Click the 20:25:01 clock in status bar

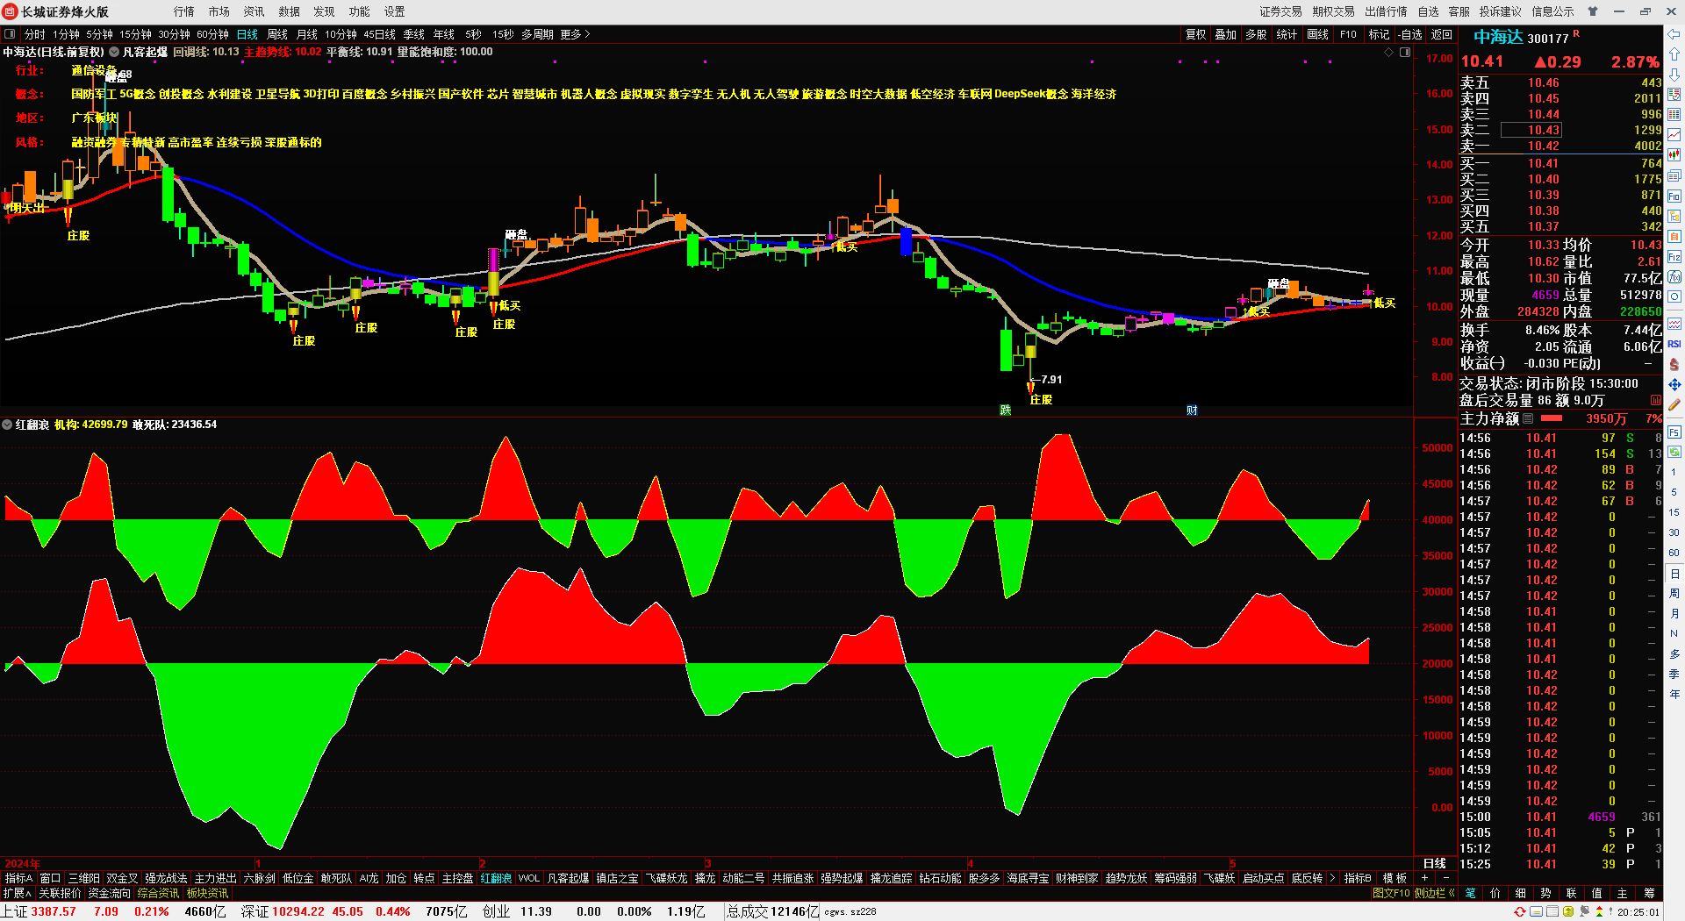(x=1638, y=911)
